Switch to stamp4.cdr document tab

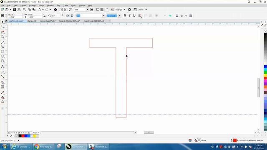click(32, 21)
